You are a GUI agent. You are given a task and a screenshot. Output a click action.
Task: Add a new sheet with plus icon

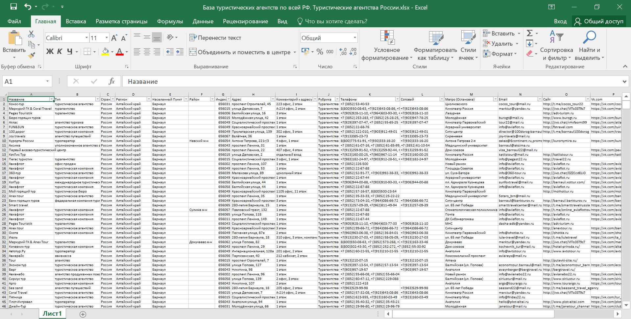click(x=83, y=314)
